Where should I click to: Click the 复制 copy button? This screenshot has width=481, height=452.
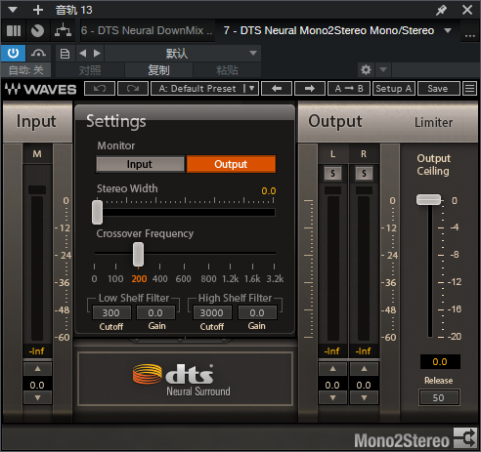[158, 70]
